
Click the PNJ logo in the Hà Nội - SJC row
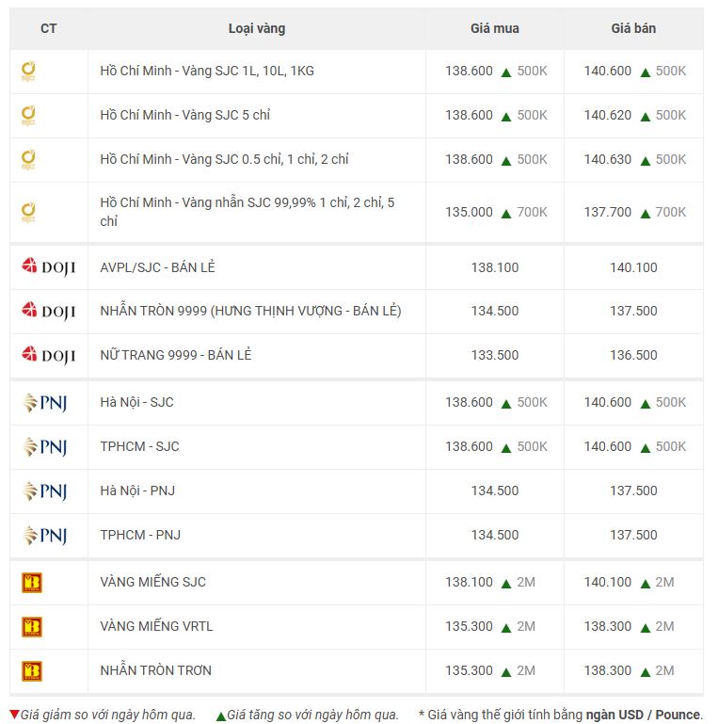point(45,403)
